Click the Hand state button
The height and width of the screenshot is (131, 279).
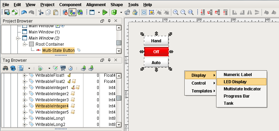[x=156, y=41]
